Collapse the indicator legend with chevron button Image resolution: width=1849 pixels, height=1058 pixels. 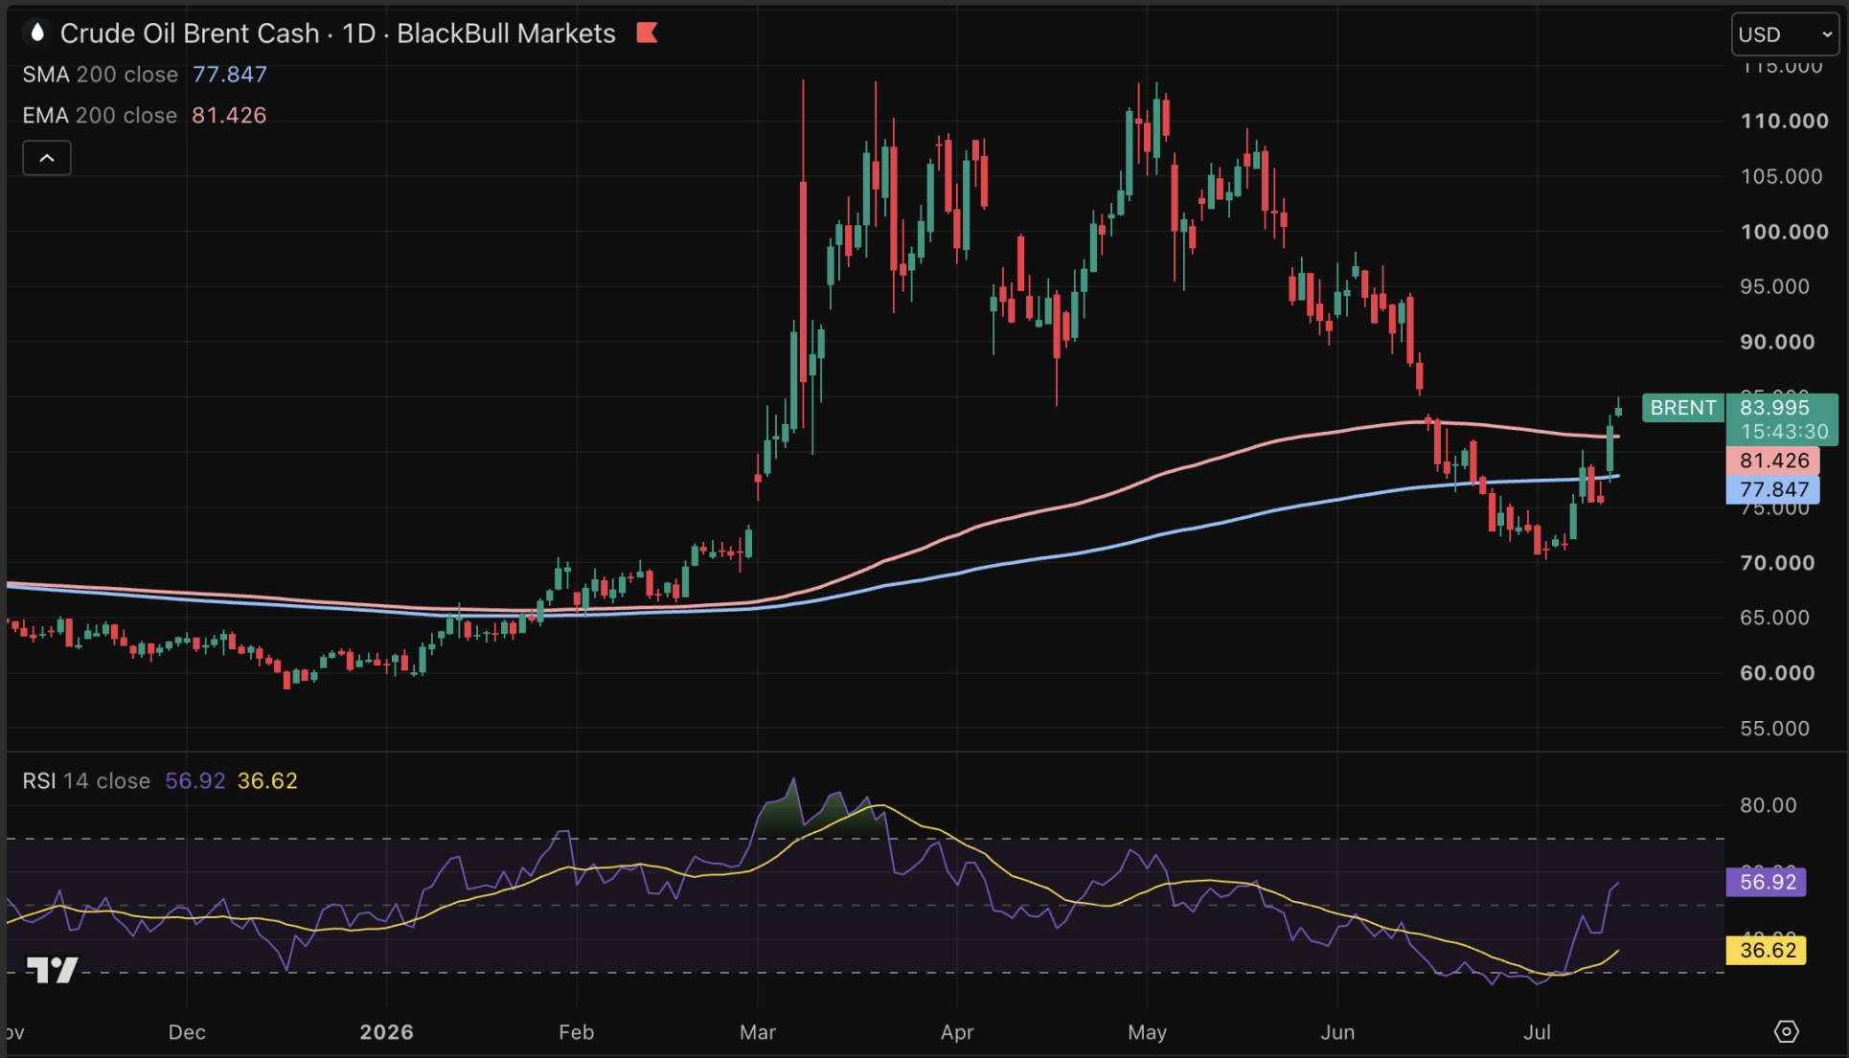47,158
